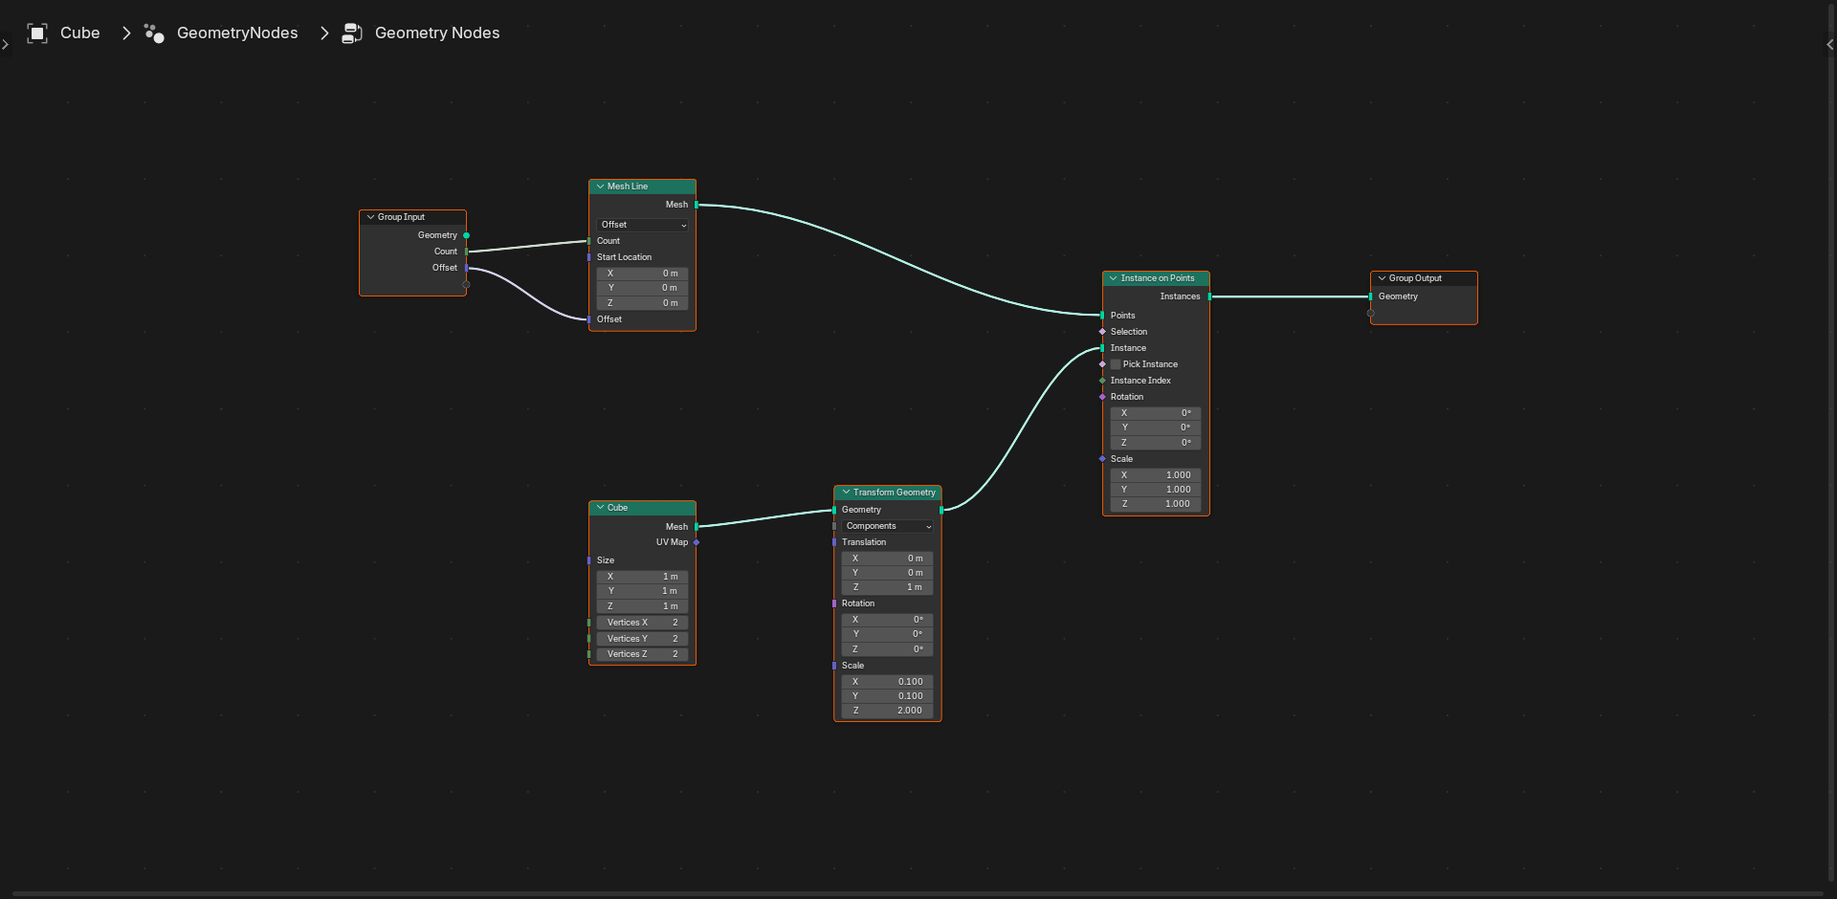This screenshot has width=1837, height=899.
Task: Click the Vertices Y field on Cube
Action: tap(642, 639)
